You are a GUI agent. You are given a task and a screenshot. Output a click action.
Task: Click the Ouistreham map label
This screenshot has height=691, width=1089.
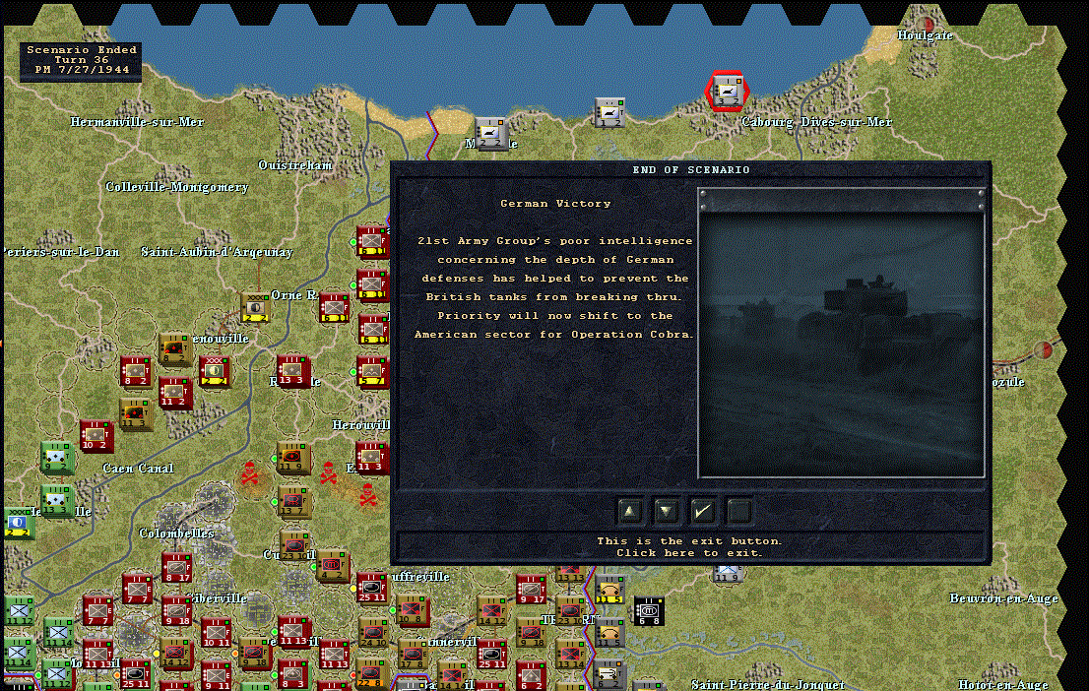[x=295, y=165]
